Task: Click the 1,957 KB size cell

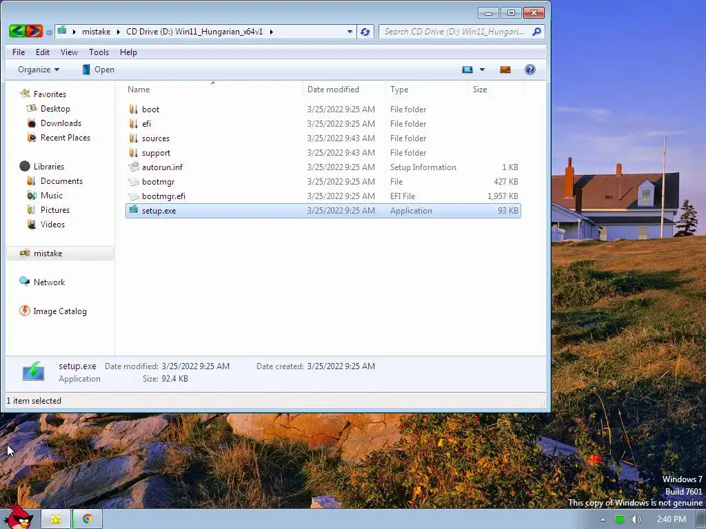Action: click(x=503, y=196)
